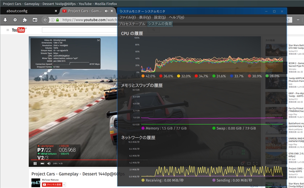Click the green Swap color dot
This screenshot has width=304, height=188.
214,128
